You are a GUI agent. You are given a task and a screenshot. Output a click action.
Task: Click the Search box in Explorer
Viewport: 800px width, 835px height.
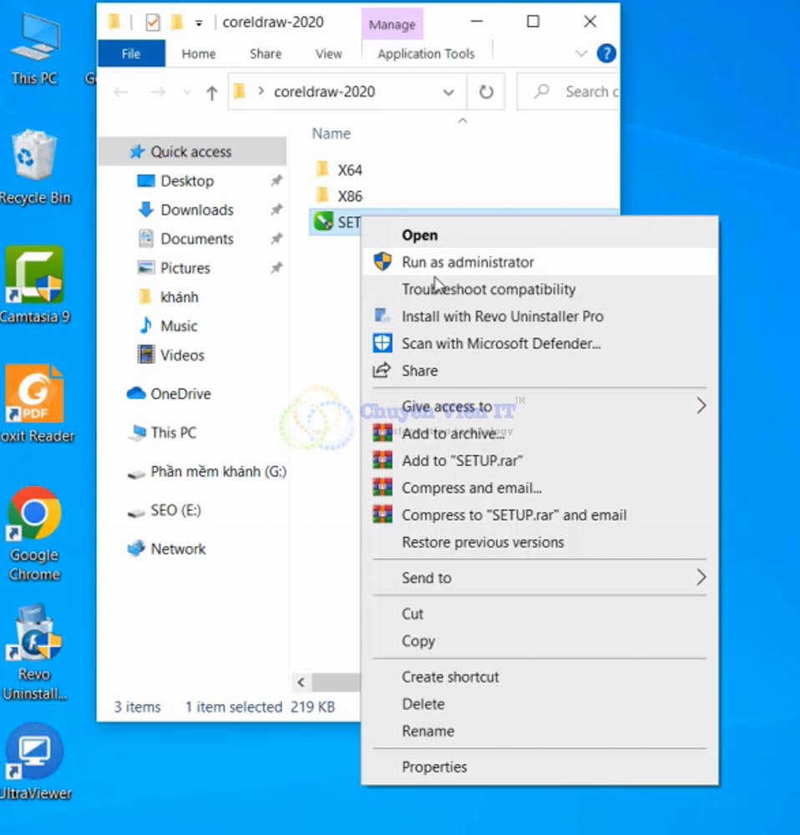coord(585,92)
